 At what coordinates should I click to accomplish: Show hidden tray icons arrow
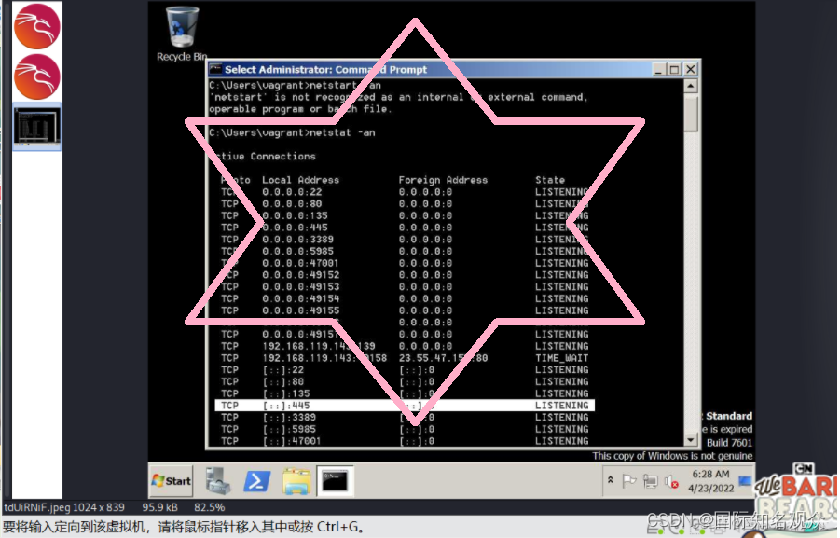tap(610, 480)
